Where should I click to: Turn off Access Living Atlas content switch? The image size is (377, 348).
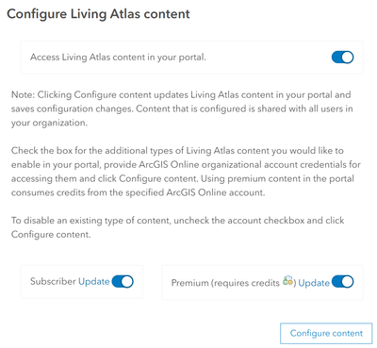coord(342,58)
